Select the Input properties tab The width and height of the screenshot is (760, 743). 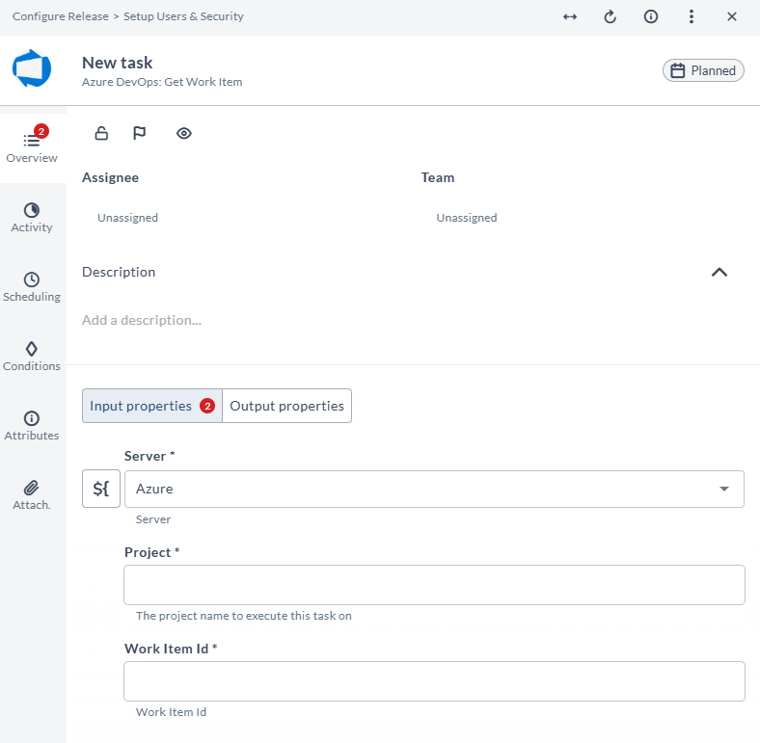pyautogui.click(x=151, y=406)
